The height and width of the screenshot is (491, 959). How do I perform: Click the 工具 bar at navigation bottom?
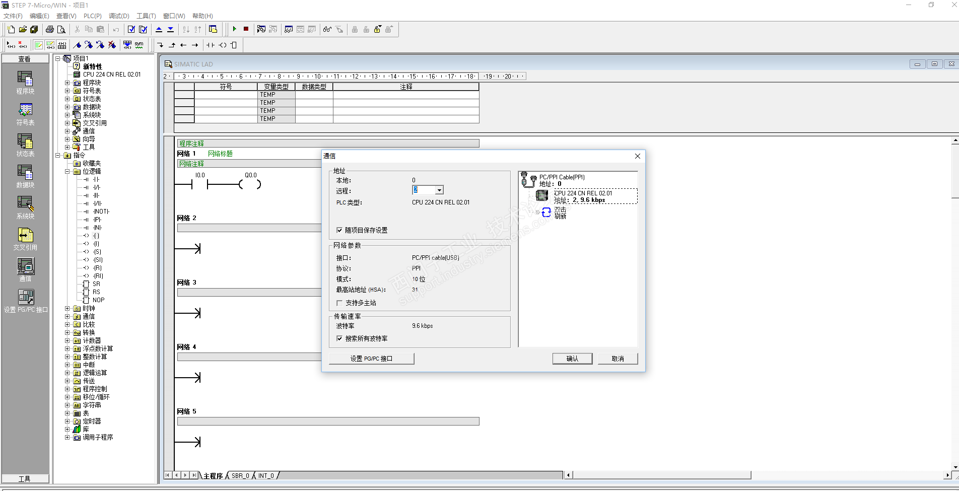25,479
